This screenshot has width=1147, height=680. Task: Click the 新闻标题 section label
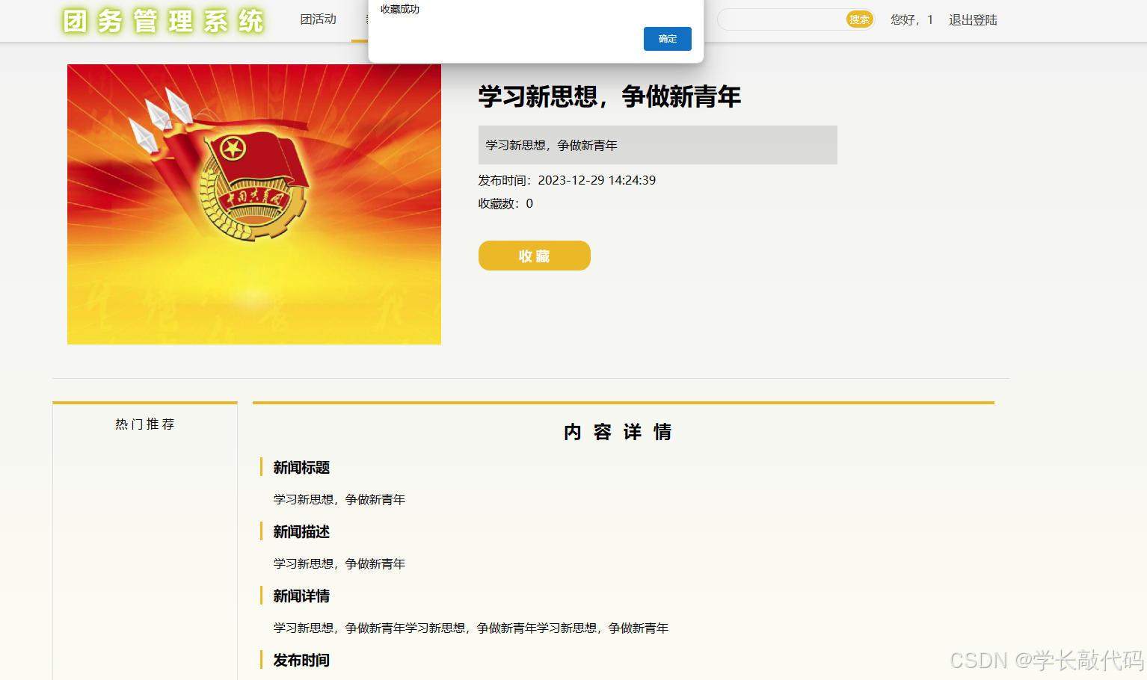tap(302, 467)
